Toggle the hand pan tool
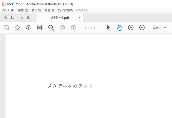Viewport: 172px width, 118px height. (119, 28)
